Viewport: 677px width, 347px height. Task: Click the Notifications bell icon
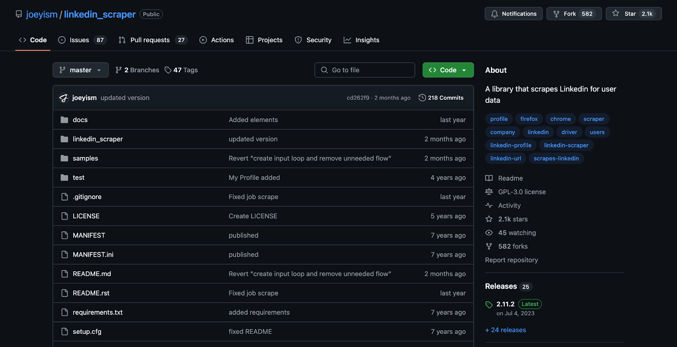[494, 14]
